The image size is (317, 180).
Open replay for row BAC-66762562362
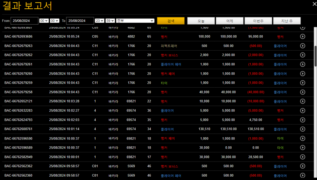[x=303, y=166]
